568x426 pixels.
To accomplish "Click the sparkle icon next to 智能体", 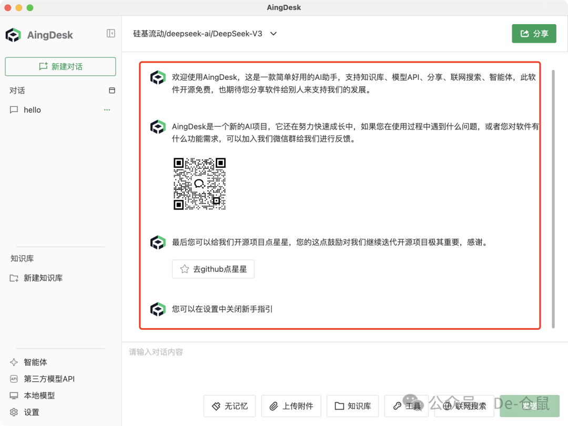I will [x=14, y=362].
